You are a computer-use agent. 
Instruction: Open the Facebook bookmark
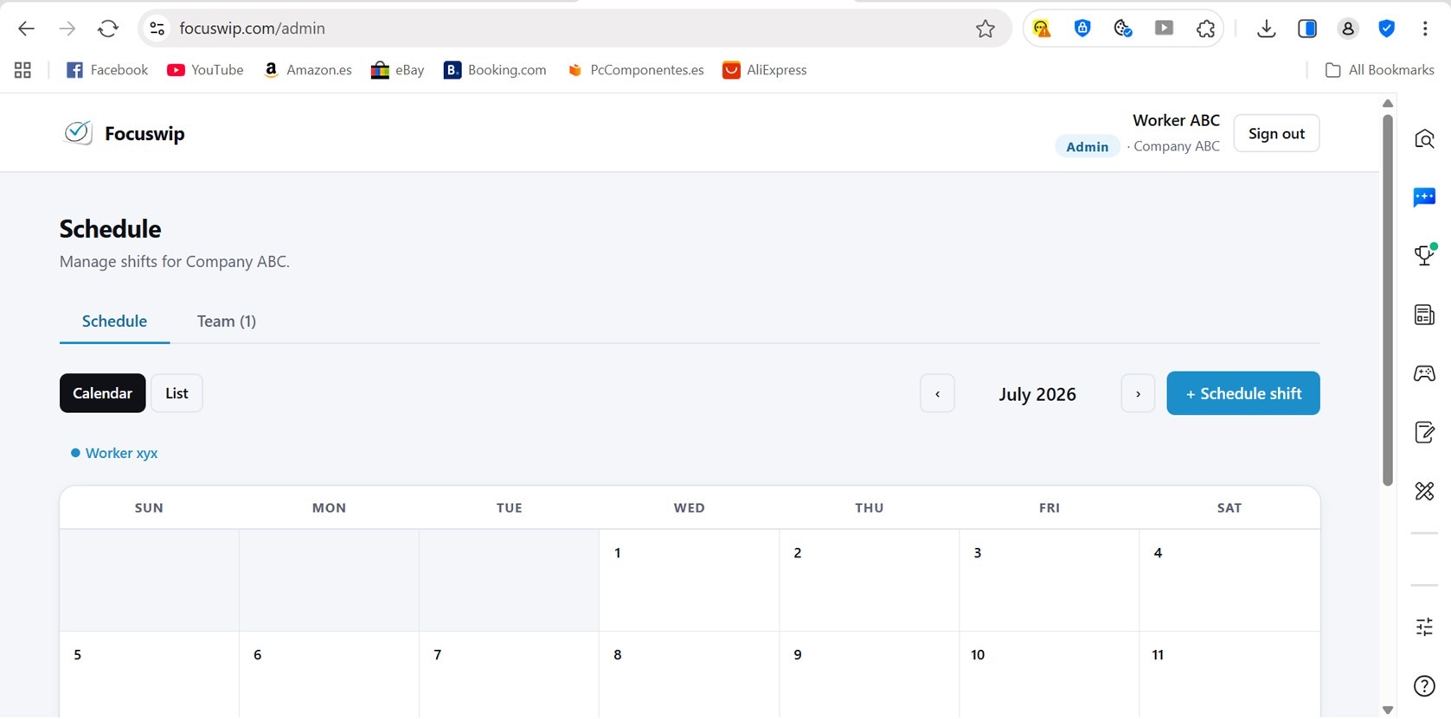107,70
